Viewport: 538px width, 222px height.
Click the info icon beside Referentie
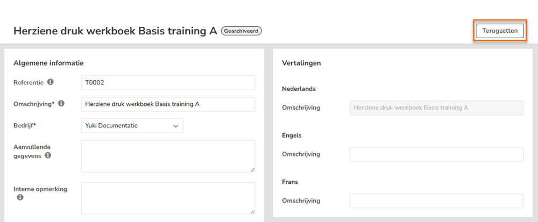pos(51,82)
